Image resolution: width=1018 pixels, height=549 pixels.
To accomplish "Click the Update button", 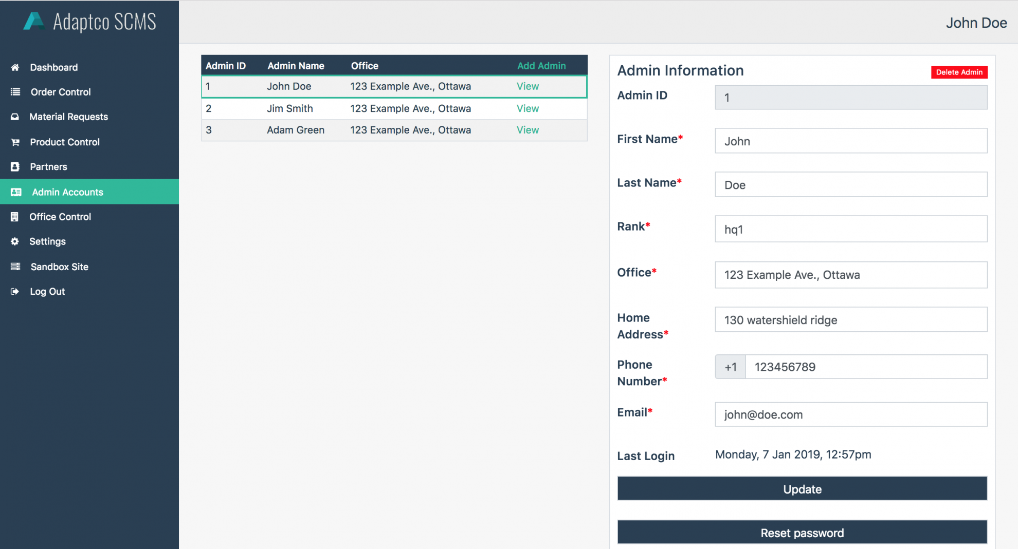I will pyautogui.click(x=802, y=488).
